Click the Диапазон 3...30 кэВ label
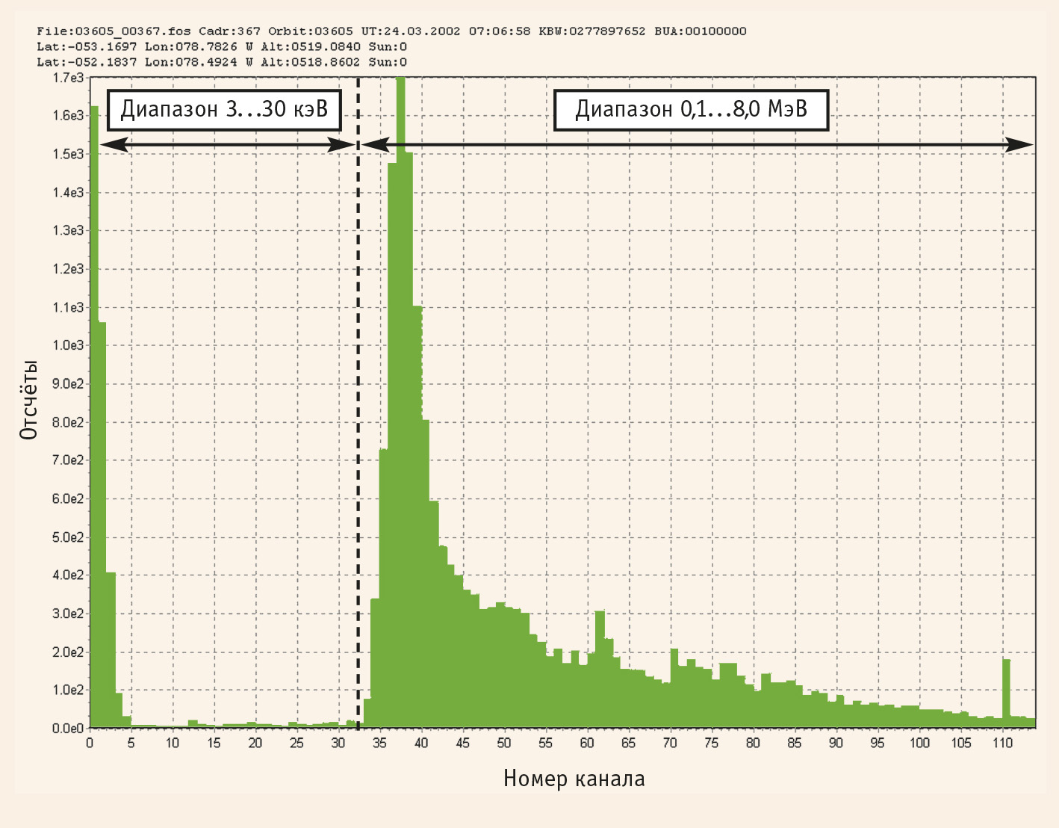The image size is (1059, 828). [225, 110]
